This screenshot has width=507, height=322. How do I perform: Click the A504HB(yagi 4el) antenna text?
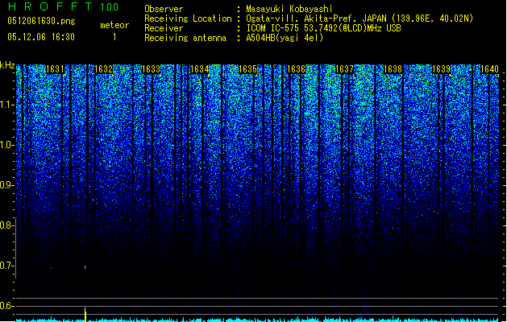[285, 38]
